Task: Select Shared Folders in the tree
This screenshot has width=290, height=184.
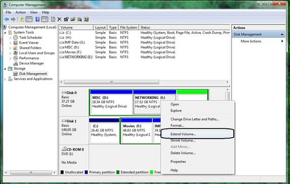Action: (x=30, y=48)
